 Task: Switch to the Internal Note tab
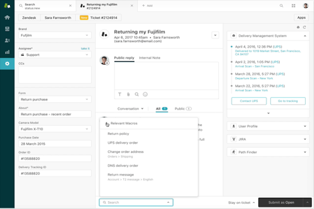click(x=150, y=58)
